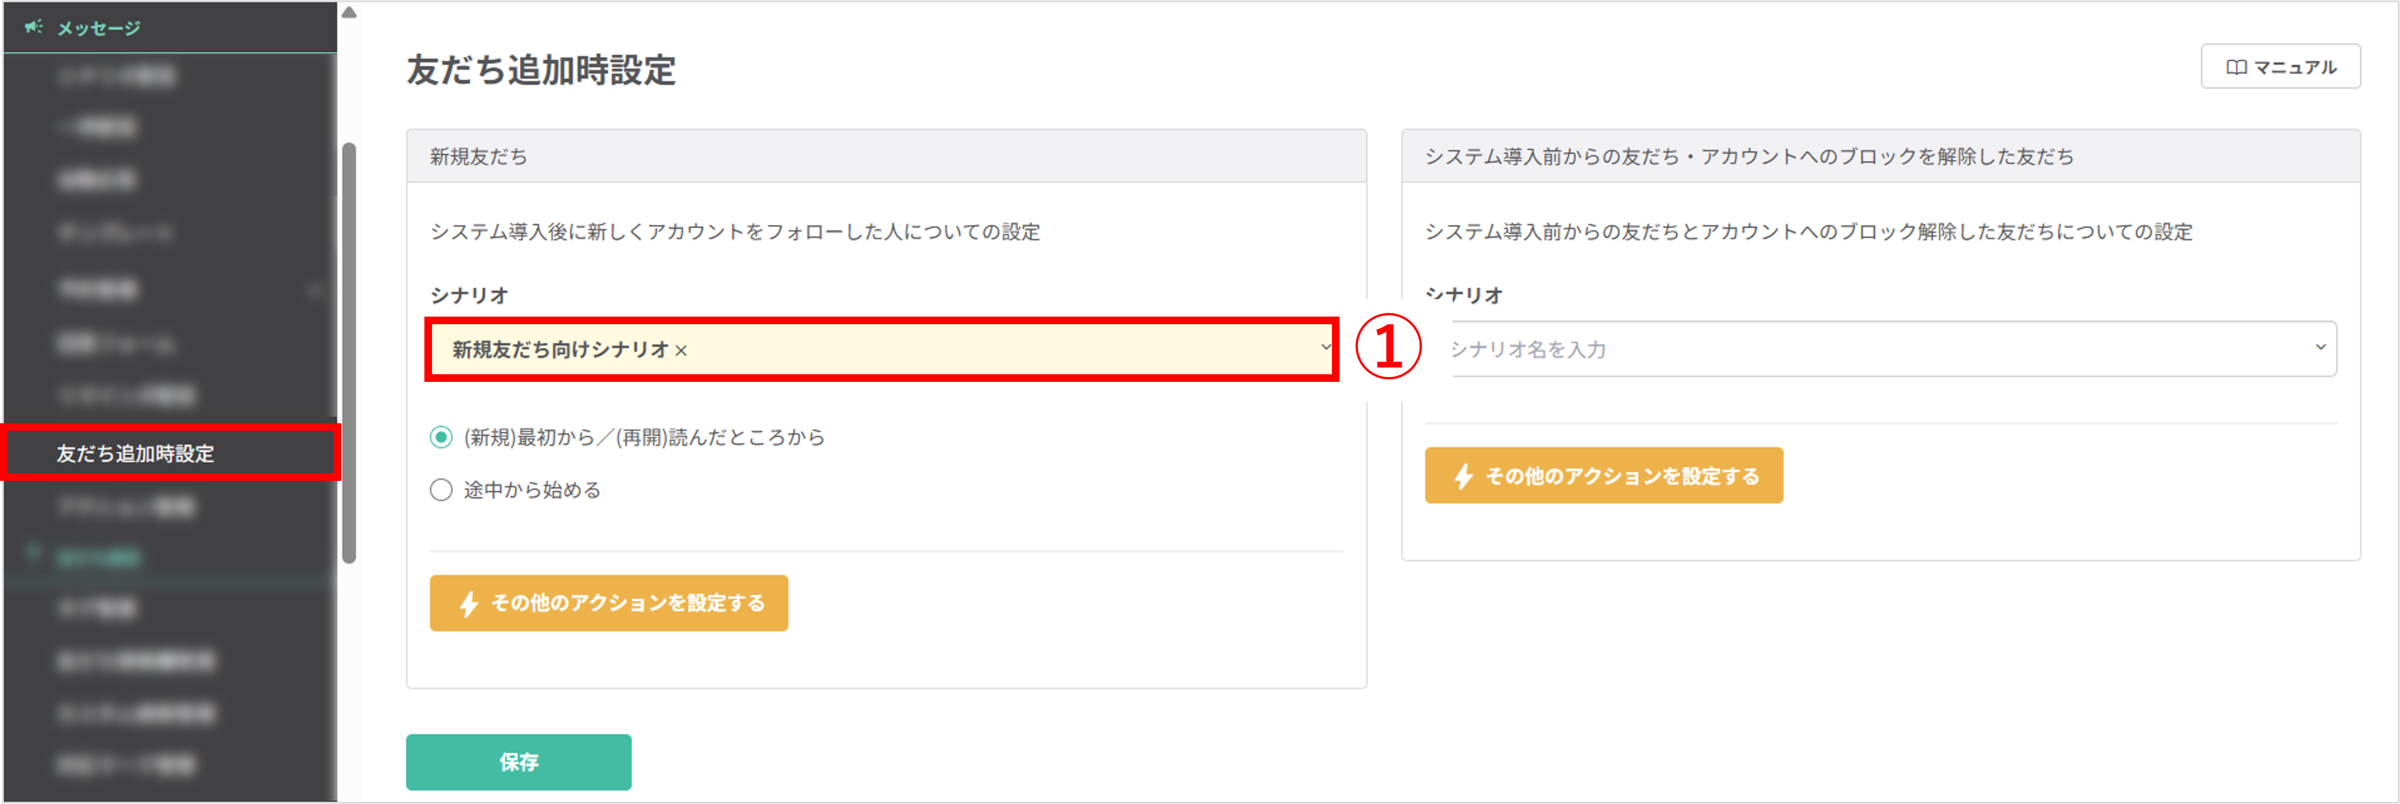The width and height of the screenshot is (2400, 804).
Task: Select the 途中から始める radio option
Action: (x=441, y=490)
